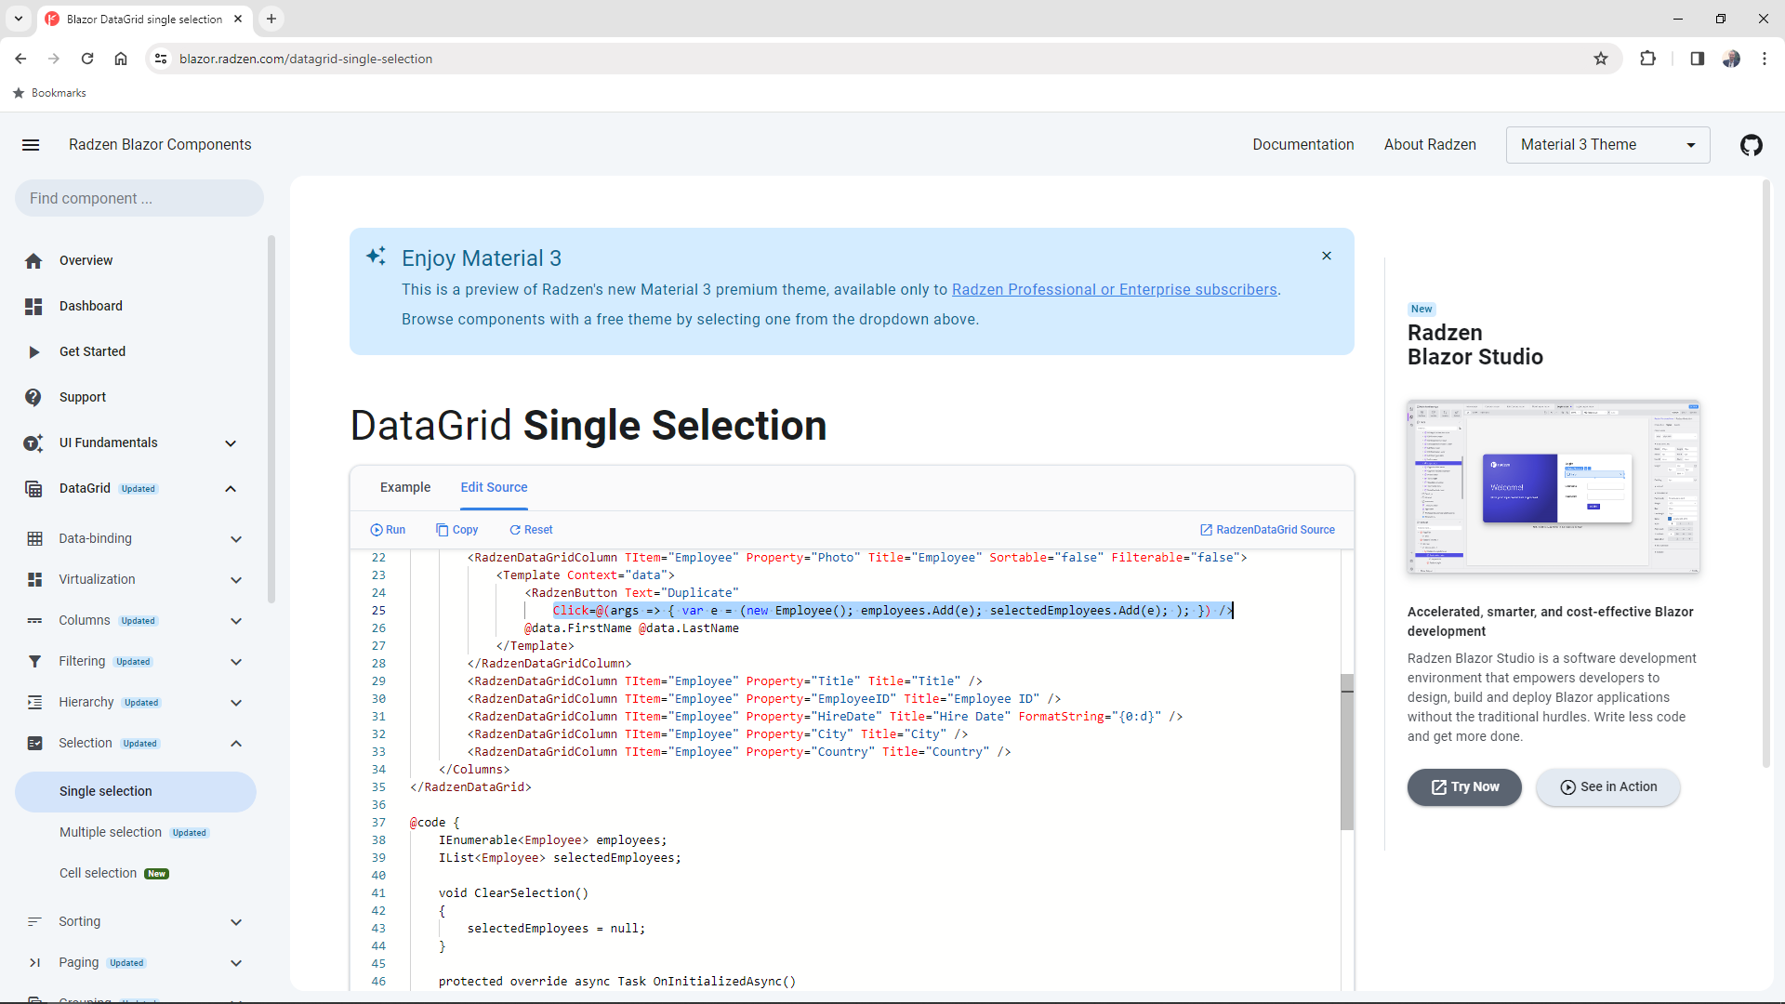Screen dimensions: 1785x1004
Task: Click the Selection checkbox icon
Action: (x=35, y=744)
